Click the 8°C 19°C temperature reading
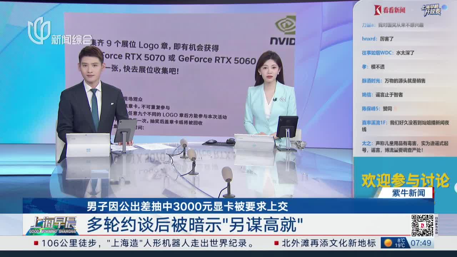 (x=400, y=243)
